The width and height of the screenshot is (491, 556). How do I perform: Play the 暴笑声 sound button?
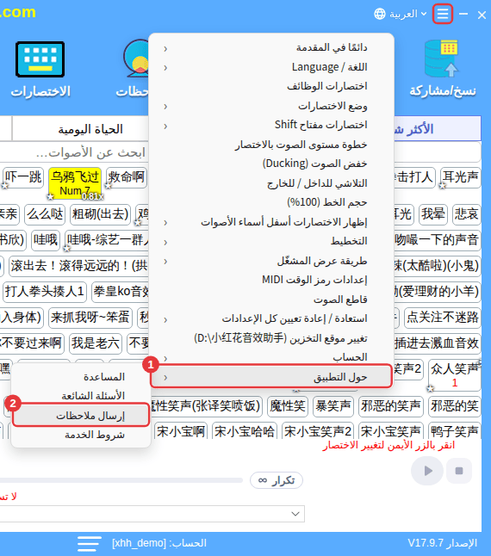click(333, 406)
